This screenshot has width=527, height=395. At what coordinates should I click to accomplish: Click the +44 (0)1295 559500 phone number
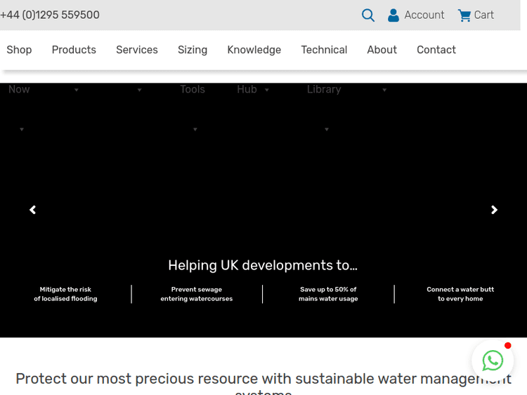click(50, 15)
